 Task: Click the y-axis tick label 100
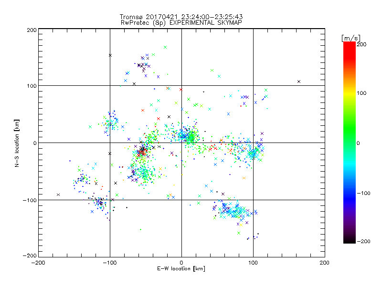tap(32, 86)
